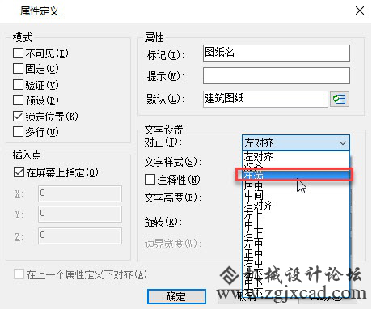Click the empty 提示(M) prompt field
This screenshot has width=372, height=310.
click(x=277, y=75)
